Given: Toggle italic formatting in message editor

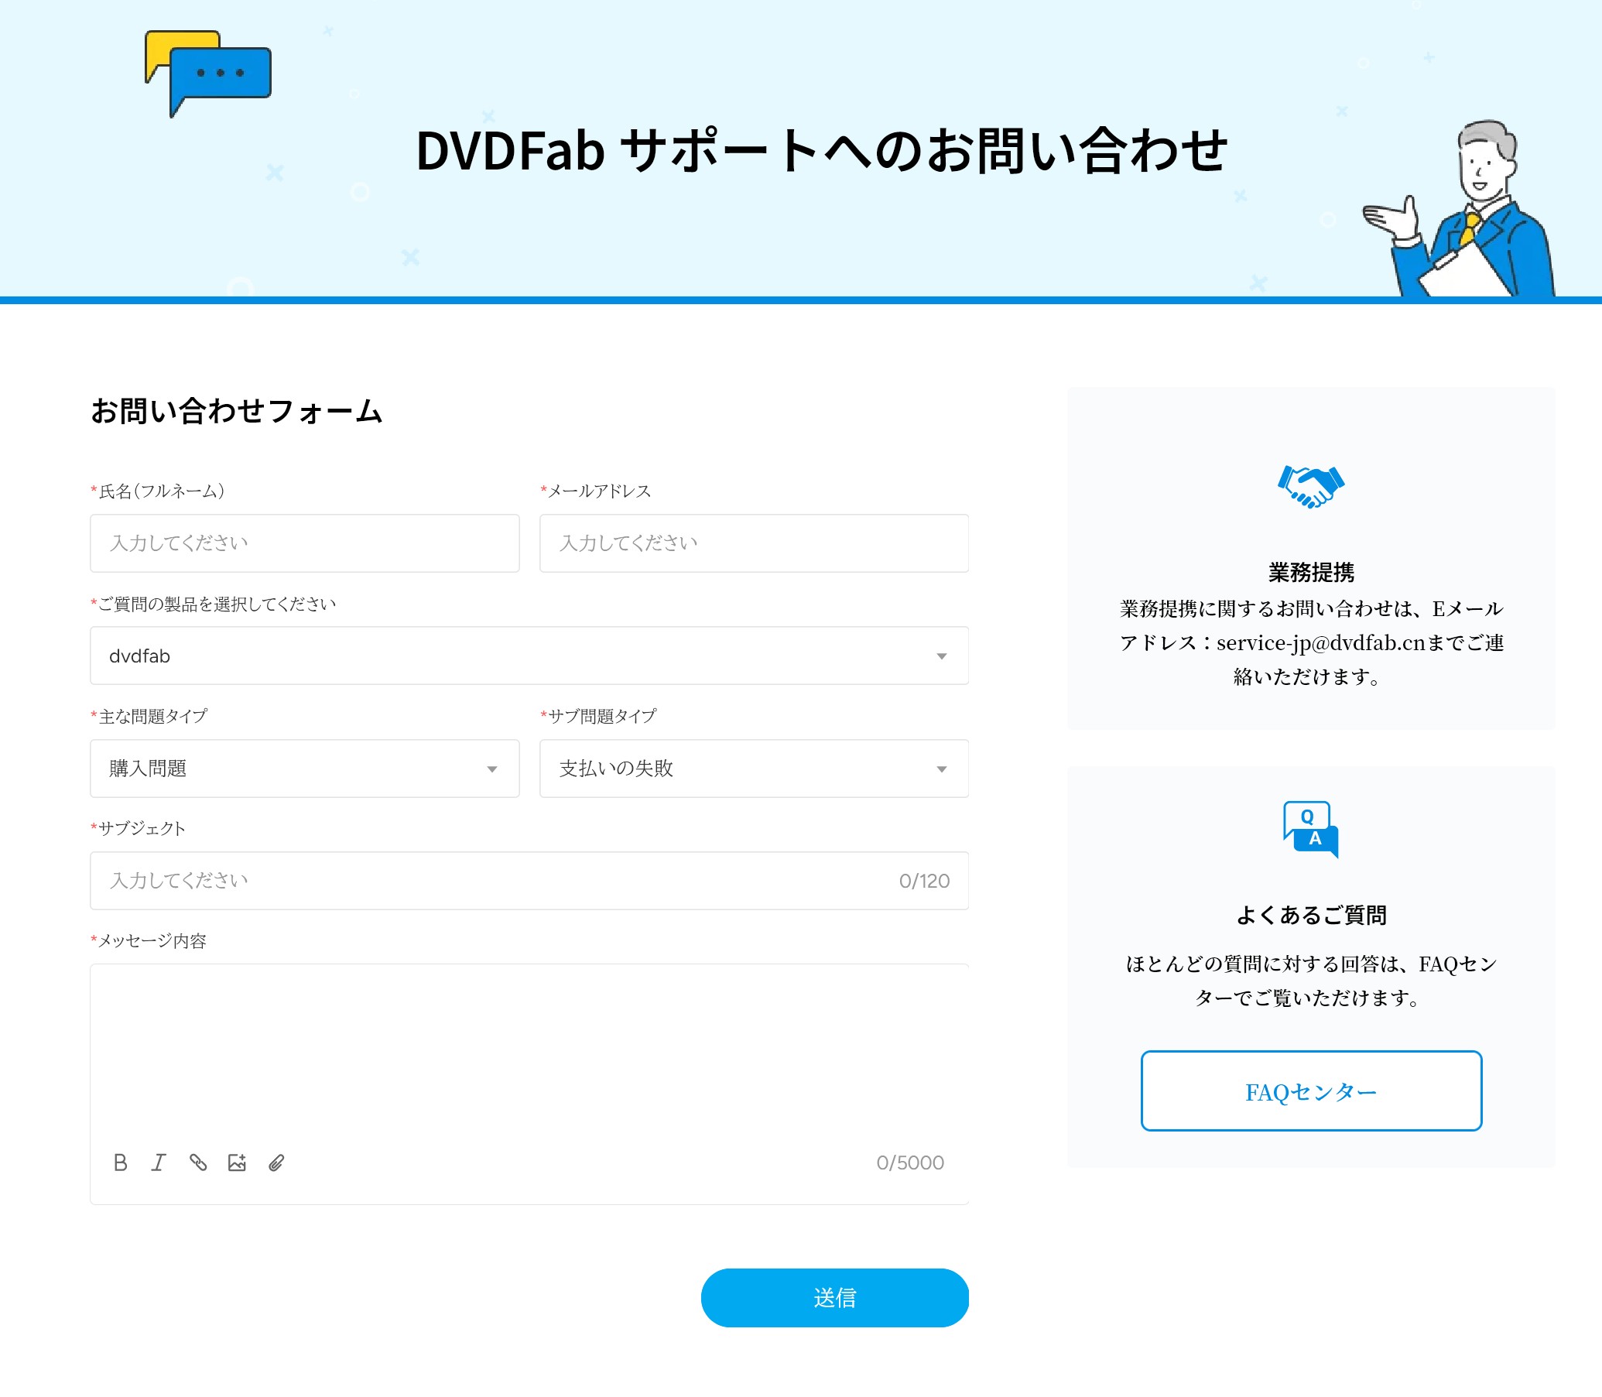Looking at the screenshot, I should [x=159, y=1162].
